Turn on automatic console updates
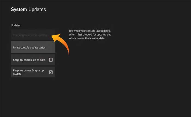Viewport: 191px width, 117px height. 51,60
